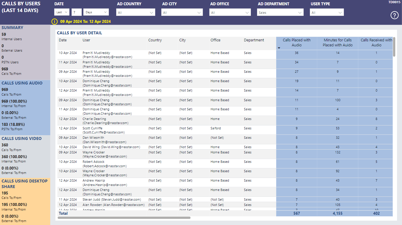The image size is (402, 225).
Task: Click the Calls Using Video heading
Action: point(21,138)
